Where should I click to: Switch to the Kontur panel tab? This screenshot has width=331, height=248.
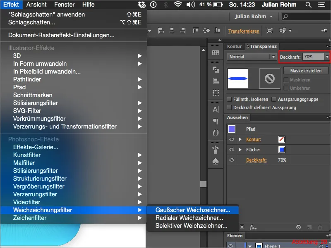[x=234, y=46]
